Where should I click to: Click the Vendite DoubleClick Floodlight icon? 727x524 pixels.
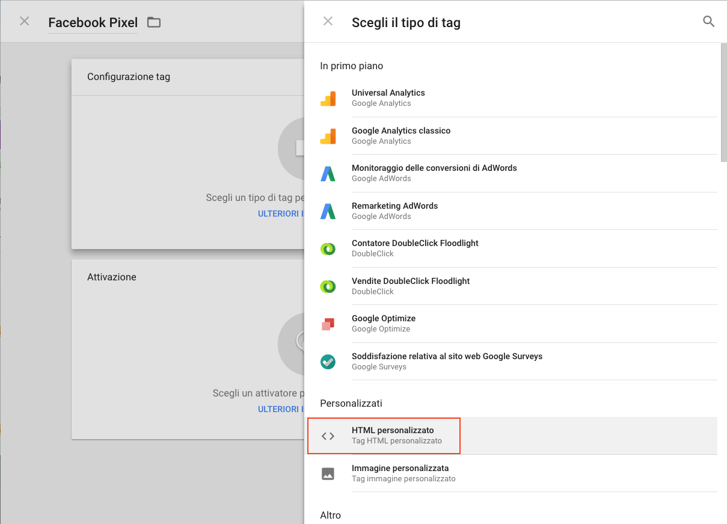click(x=328, y=287)
